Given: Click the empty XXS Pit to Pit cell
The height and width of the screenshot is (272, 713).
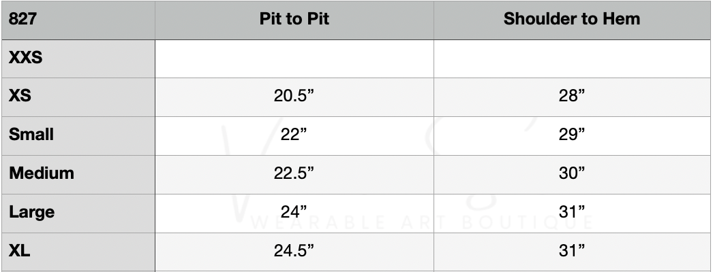Looking at the screenshot, I should click(x=294, y=58).
